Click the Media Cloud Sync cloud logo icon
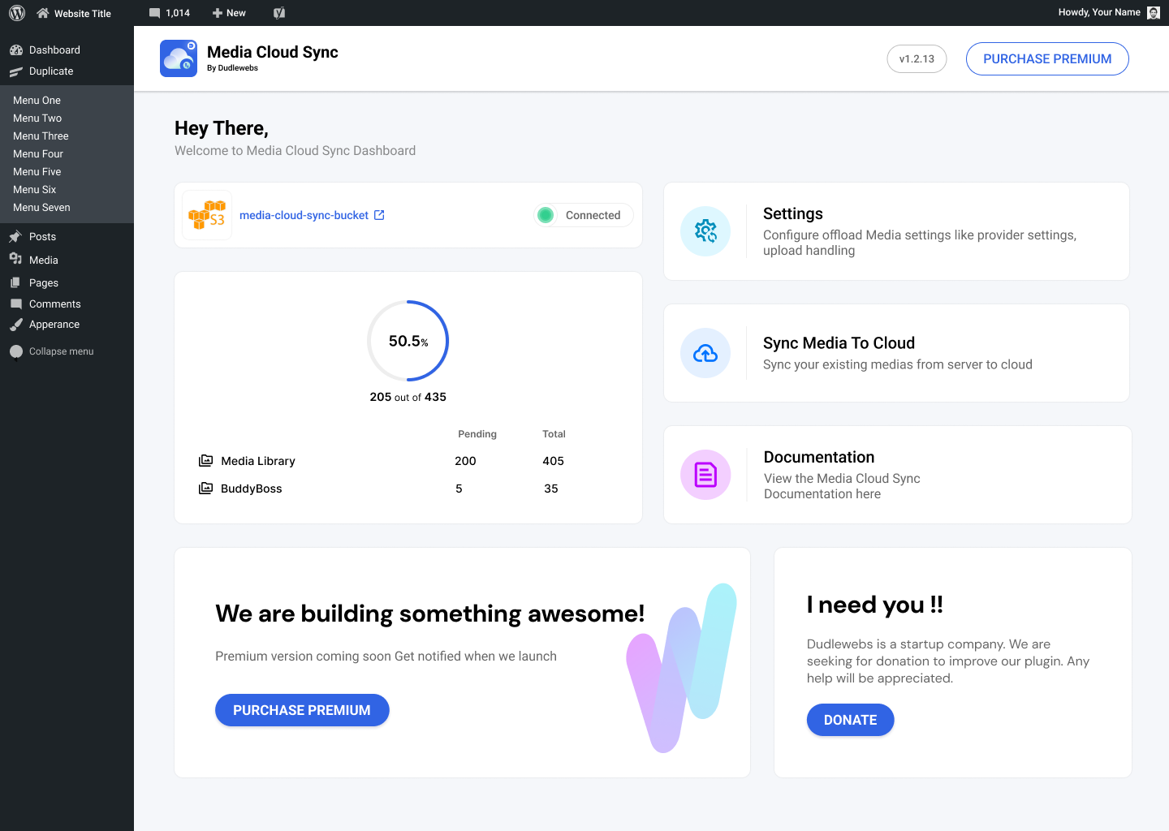1169x831 pixels. pos(179,58)
